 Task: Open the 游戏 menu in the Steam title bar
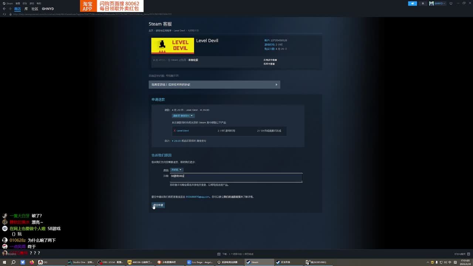click(x=32, y=3)
